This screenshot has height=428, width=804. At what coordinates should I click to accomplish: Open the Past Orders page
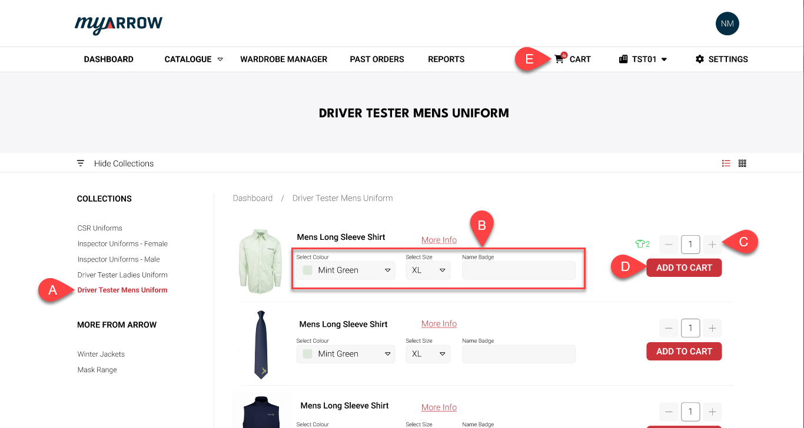pos(377,59)
